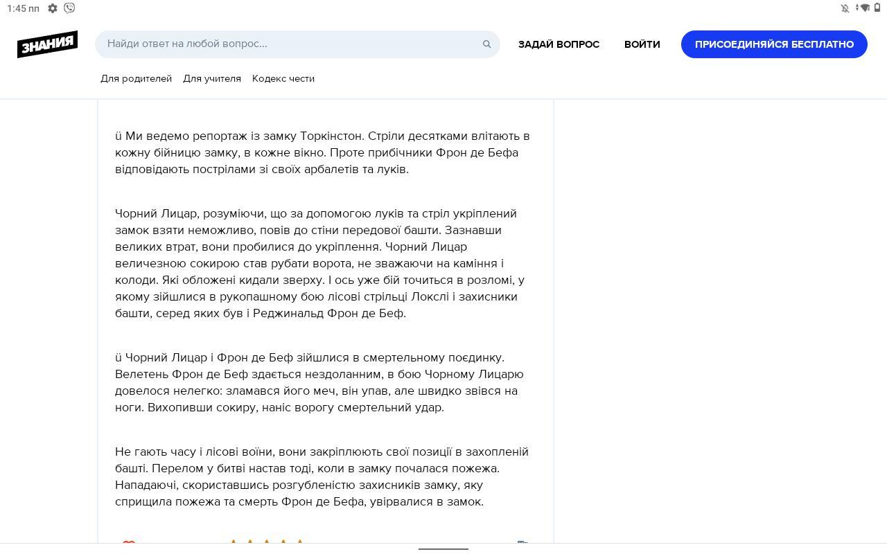Go to the Для учителя section
Viewport: 887px width, 554px height.
tap(212, 78)
